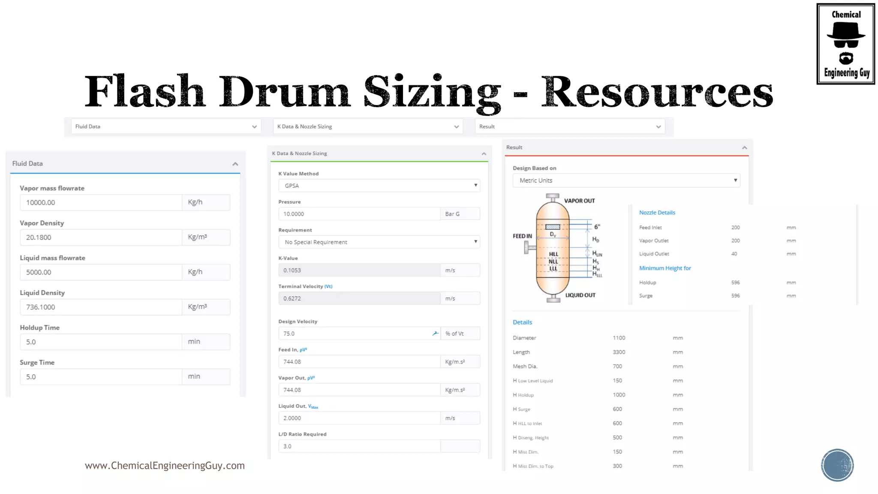This screenshot has height=494, width=878.
Task: Collapse the Fluid Data panel chevron
Action: 235,164
